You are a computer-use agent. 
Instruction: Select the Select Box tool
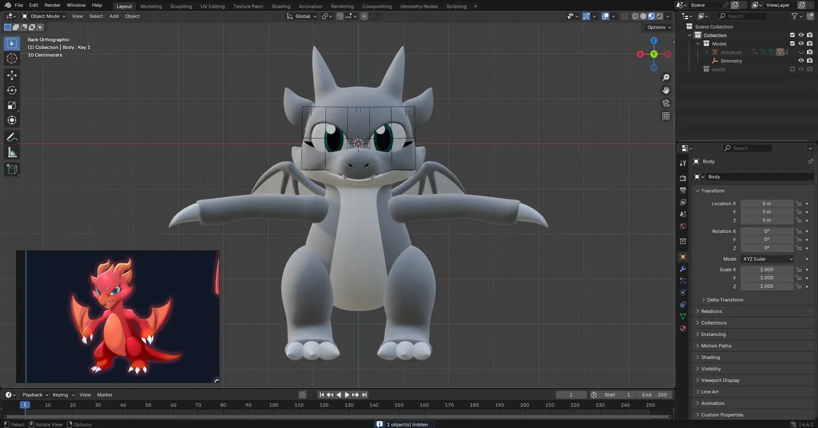point(12,43)
